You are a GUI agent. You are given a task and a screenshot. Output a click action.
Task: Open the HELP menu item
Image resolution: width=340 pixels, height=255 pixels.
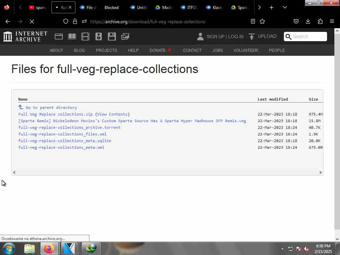tap(133, 50)
